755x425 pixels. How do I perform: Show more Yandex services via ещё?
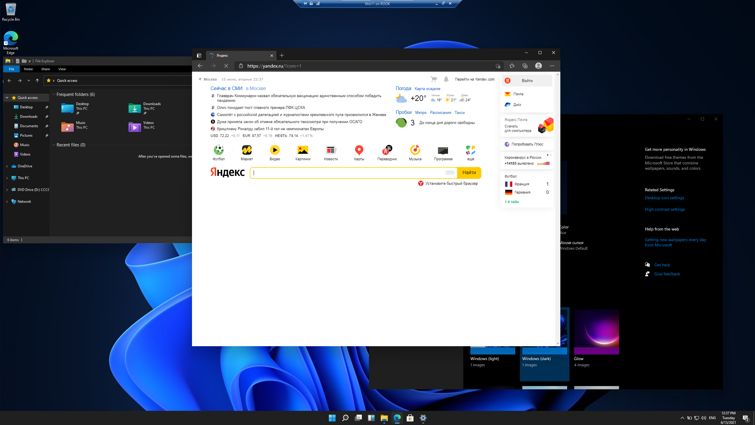(471, 153)
